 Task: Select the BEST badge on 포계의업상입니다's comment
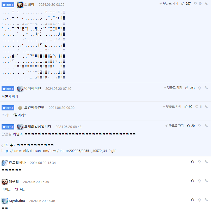pos(8,127)
